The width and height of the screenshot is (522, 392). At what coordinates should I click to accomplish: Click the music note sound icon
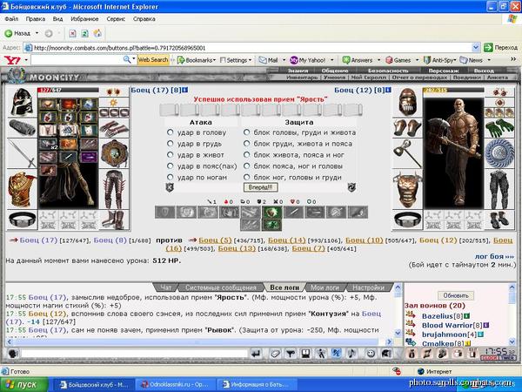352,354
